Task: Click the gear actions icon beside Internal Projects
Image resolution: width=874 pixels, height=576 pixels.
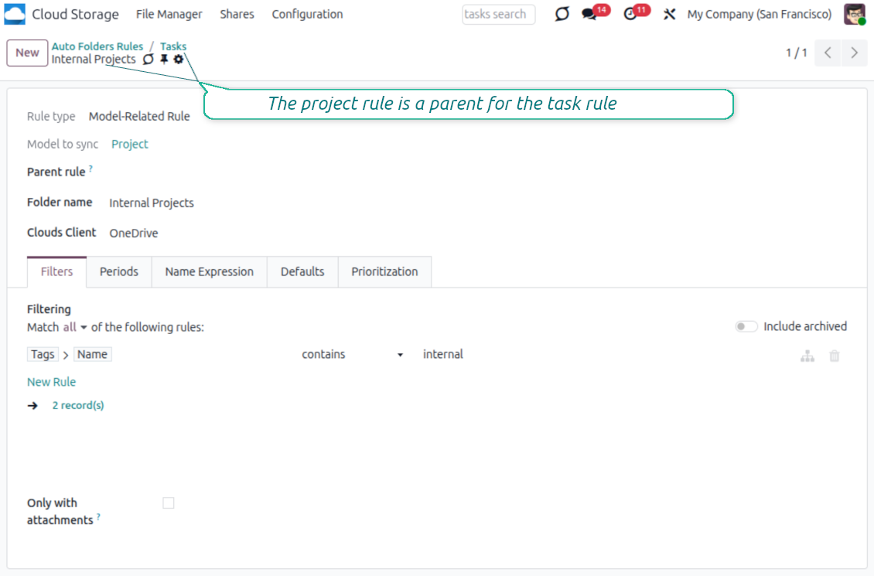Action: 179,60
